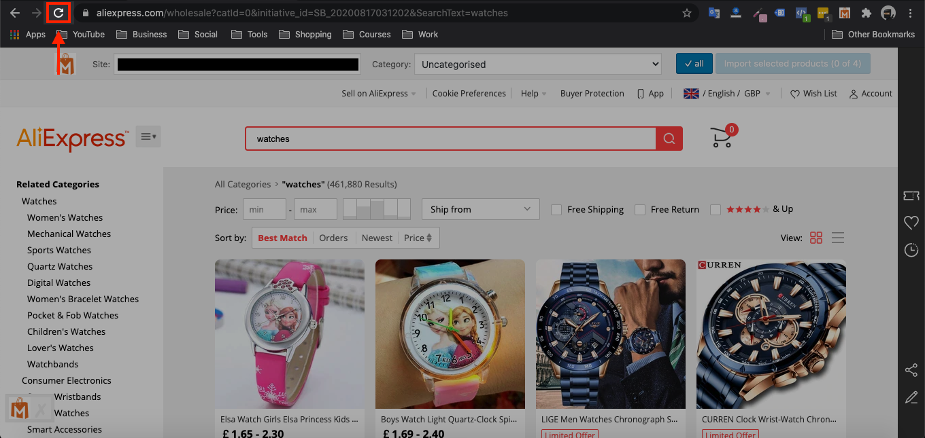The height and width of the screenshot is (438, 925).
Task: Sort results by Newest
Action: coord(377,238)
